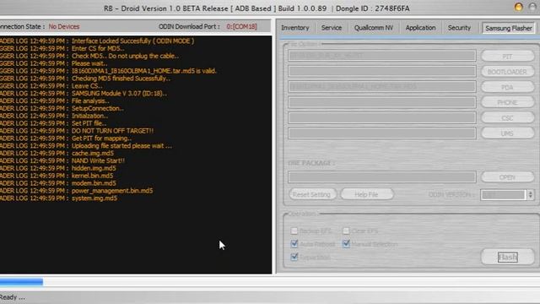Click log line 'DO NOT TURN OFF TARGET!!'
Screen dimensions: 540x304
point(112,131)
